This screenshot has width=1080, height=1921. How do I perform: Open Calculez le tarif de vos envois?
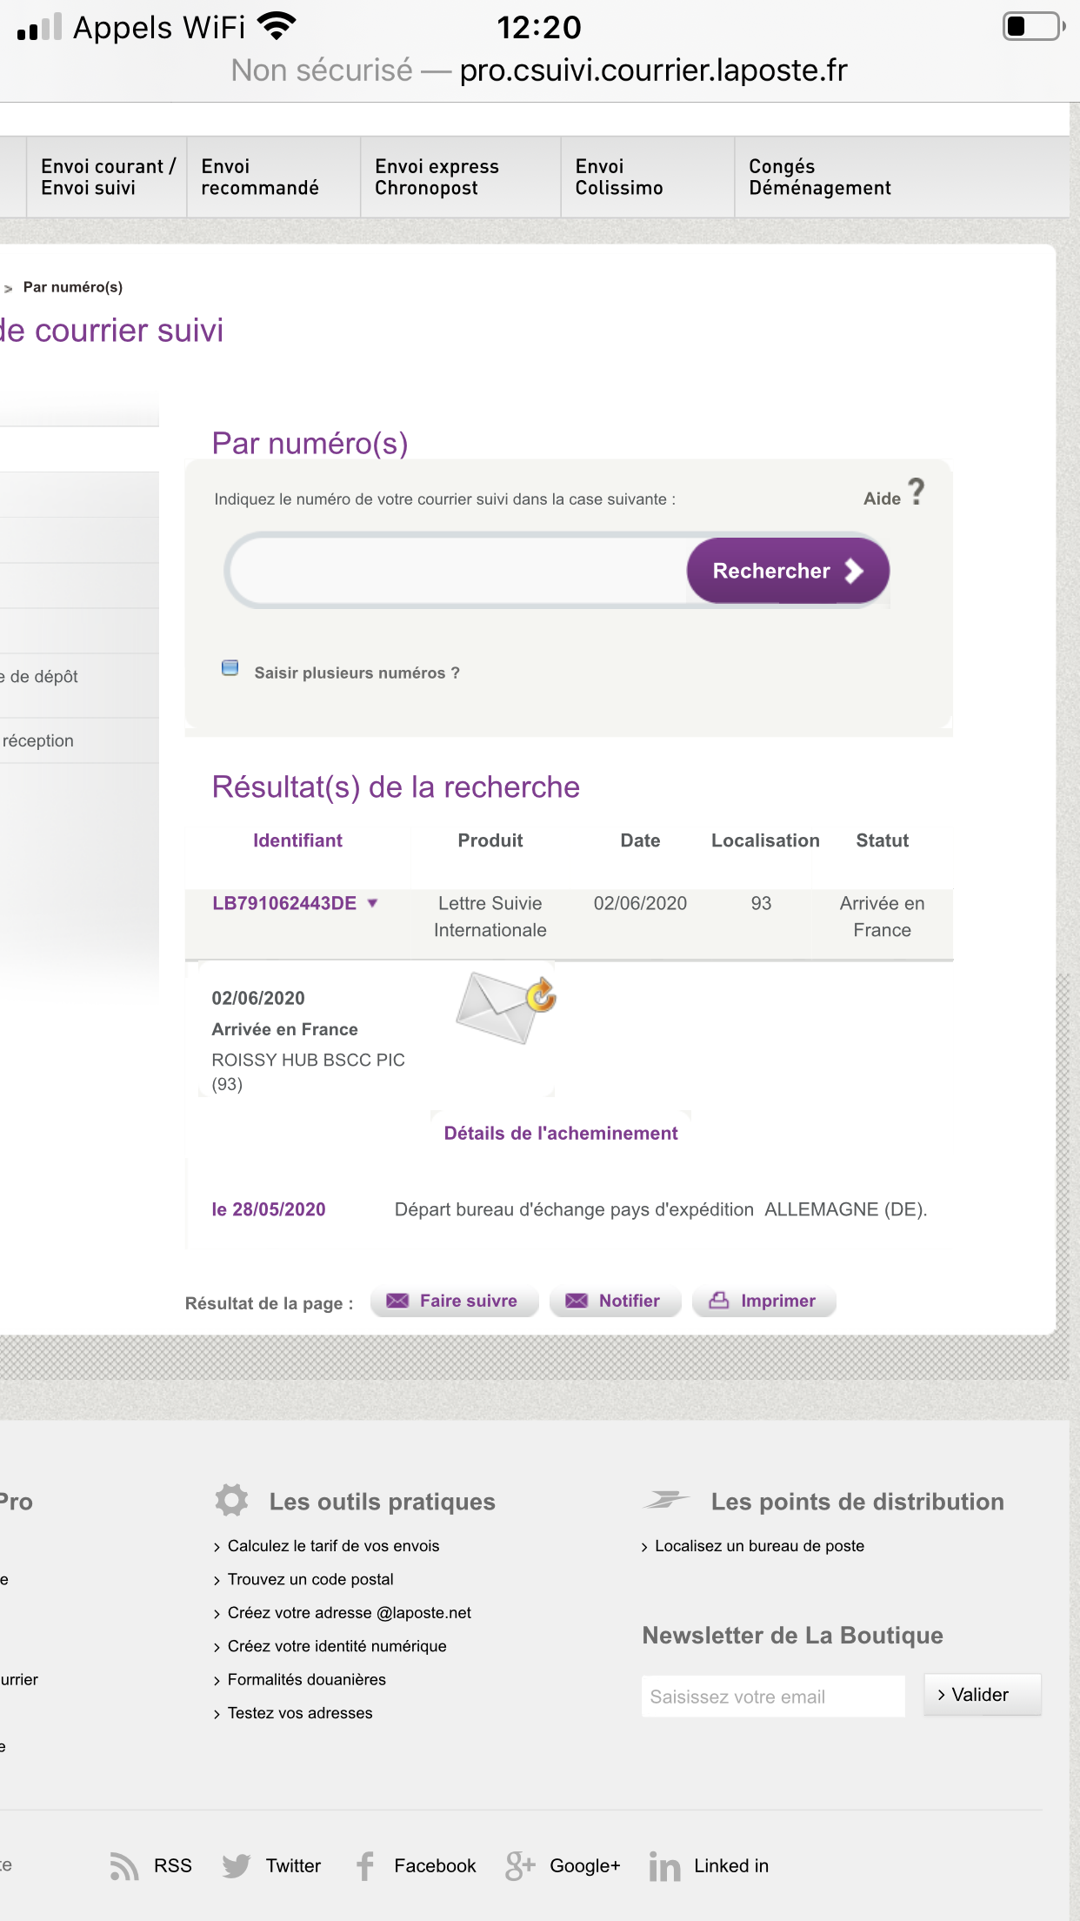click(x=333, y=1546)
